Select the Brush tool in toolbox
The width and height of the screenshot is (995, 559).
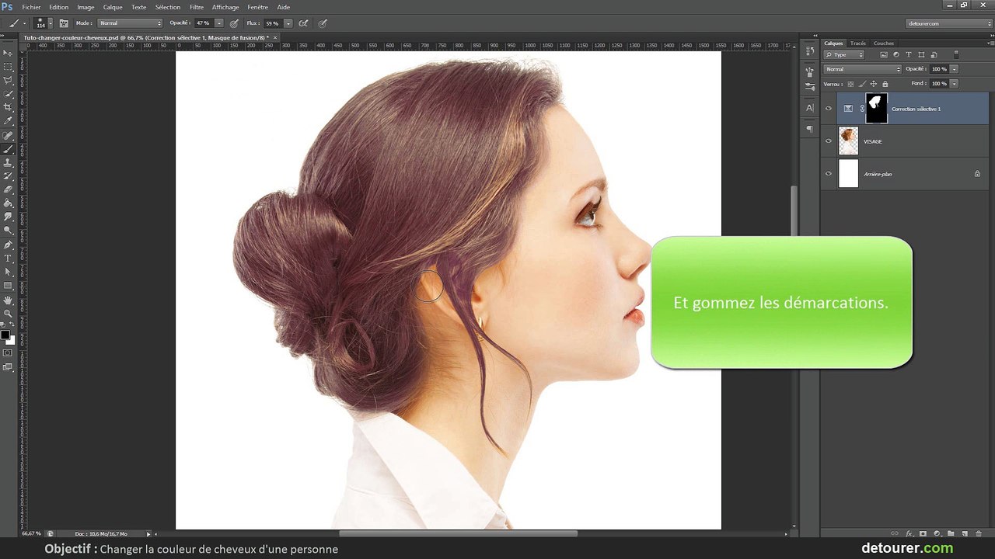point(9,148)
